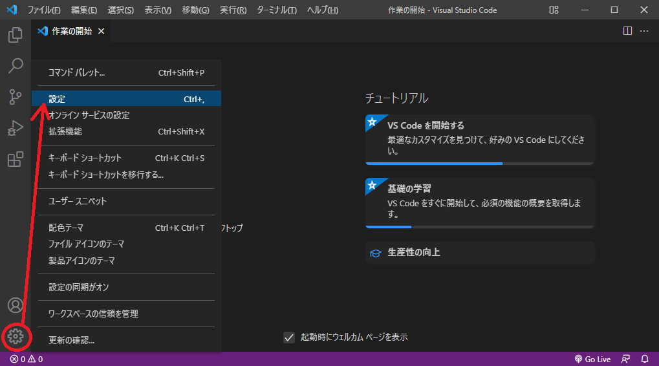Click the graduation cap icon beside 生産性の向上

point(375,253)
